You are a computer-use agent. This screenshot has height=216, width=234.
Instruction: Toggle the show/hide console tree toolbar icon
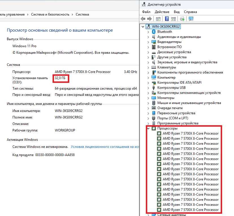tap(158, 19)
